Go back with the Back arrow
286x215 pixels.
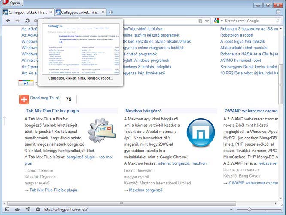tap(8, 21)
